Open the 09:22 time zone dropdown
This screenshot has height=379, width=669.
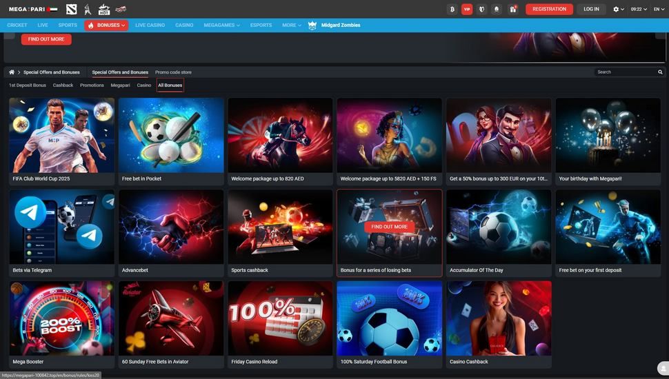(639, 9)
